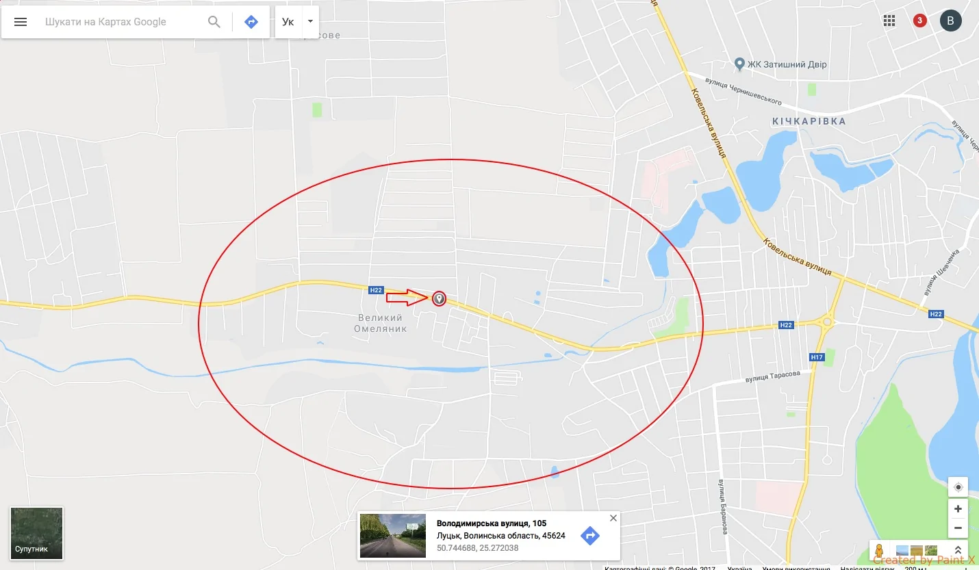
Task: Open the Google apps grid
Action: pyautogui.click(x=889, y=21)
